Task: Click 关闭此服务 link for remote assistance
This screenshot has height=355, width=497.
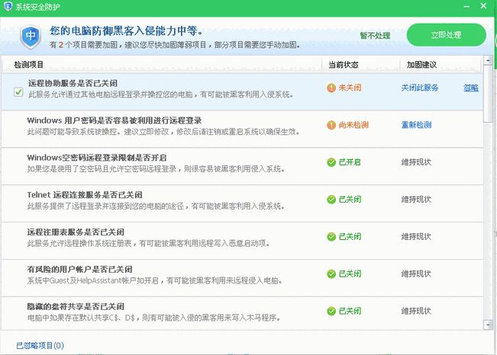Action: (420, 88)
